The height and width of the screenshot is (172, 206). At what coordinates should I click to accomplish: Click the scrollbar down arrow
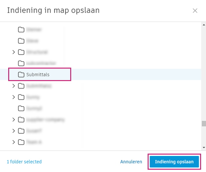click(203, 148)
